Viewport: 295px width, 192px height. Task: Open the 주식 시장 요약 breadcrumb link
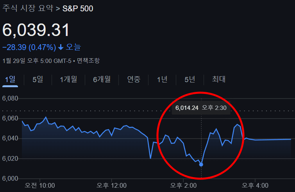tap(28, 9)
